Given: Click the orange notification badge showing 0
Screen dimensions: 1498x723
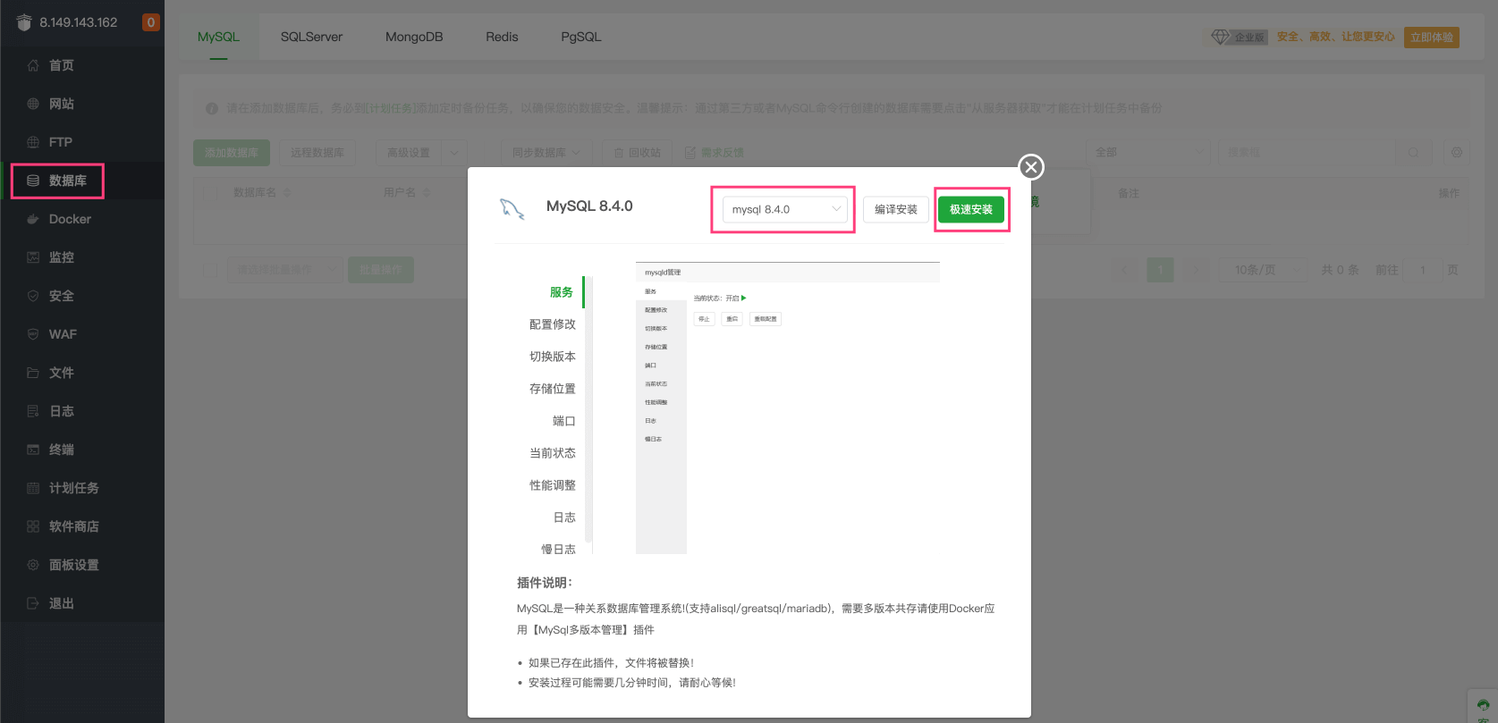Looking at the screenshot, I should pos(151,22).
